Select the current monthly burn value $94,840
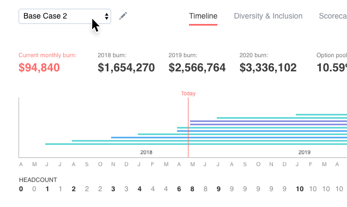Screen dimensions: 347x207 click(x=39, y=68)
